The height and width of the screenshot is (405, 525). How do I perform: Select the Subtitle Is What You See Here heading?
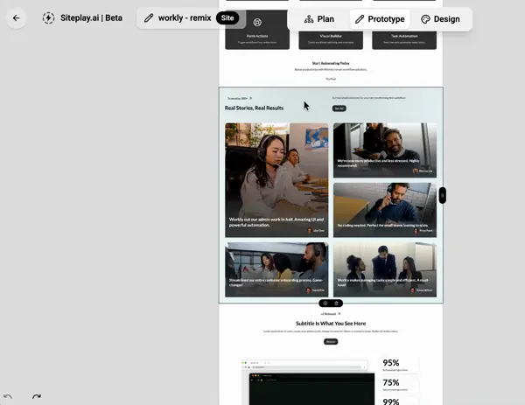click(x=331, y=324)
